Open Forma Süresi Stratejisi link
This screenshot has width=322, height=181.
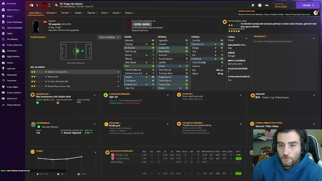coord(269,123)
